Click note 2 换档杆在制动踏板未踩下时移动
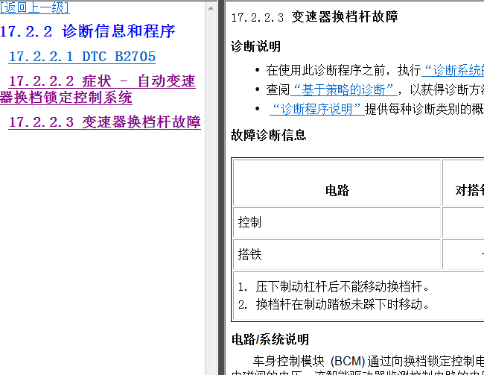484x375 pixels. 334,304
